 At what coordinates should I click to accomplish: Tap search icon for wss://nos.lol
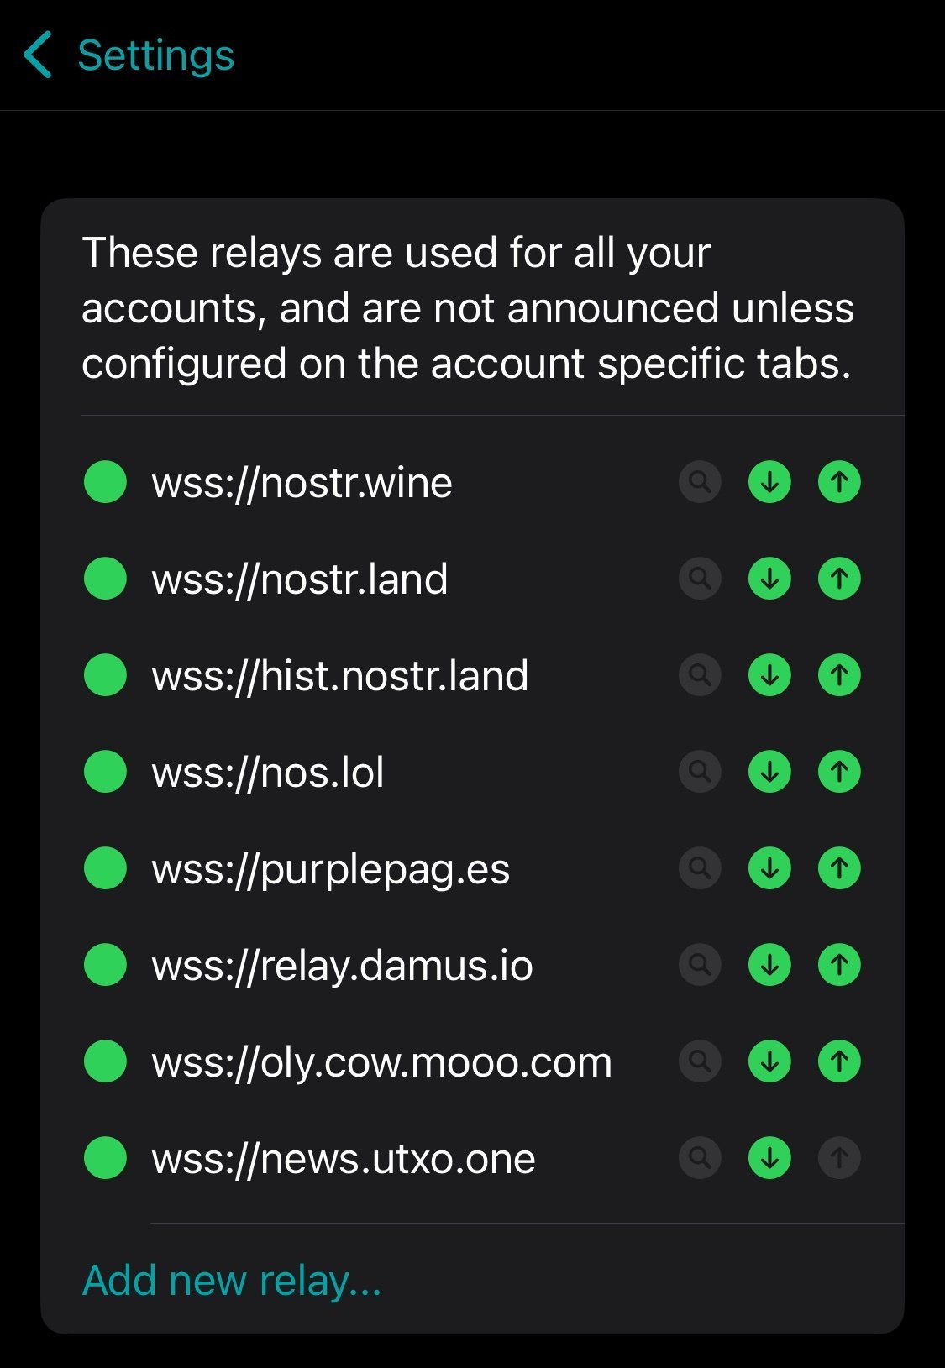coord(700,772)
